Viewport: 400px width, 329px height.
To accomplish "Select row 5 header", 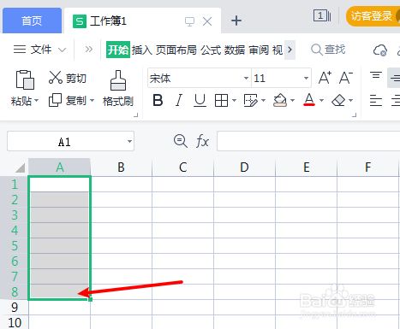I will 15,246.
